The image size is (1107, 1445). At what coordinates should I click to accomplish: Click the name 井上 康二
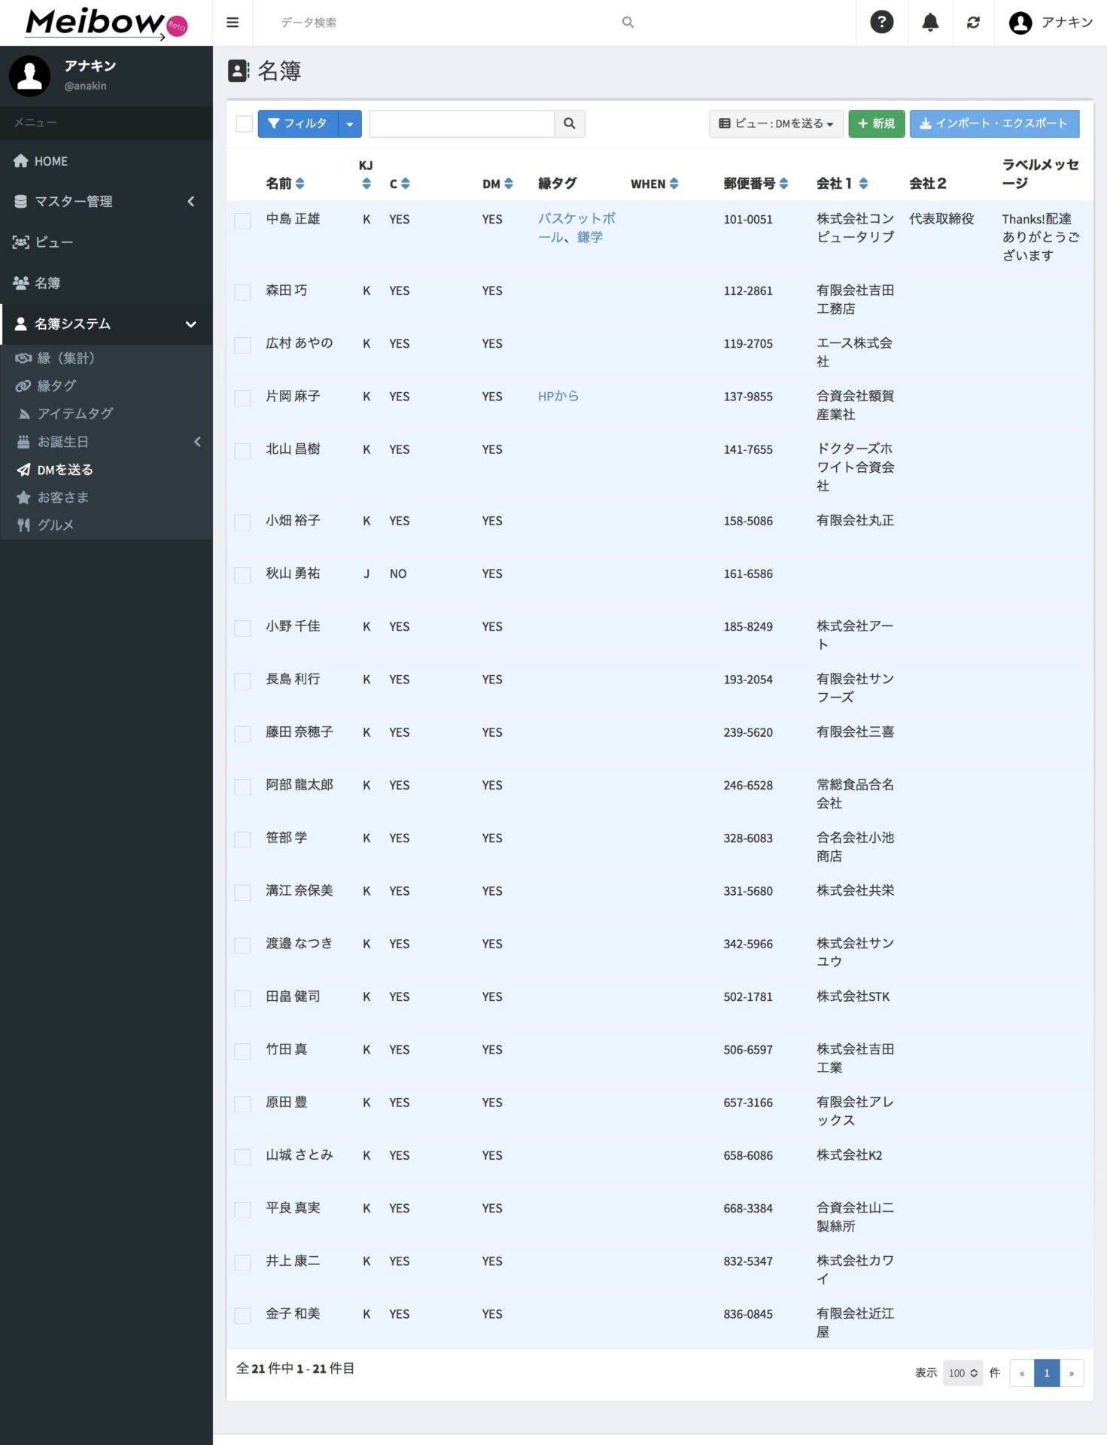coord(293,1261)
